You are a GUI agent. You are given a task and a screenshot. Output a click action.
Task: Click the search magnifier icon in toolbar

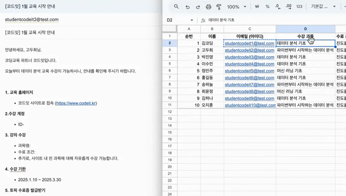pyautogui.click(x=176, y=7)
